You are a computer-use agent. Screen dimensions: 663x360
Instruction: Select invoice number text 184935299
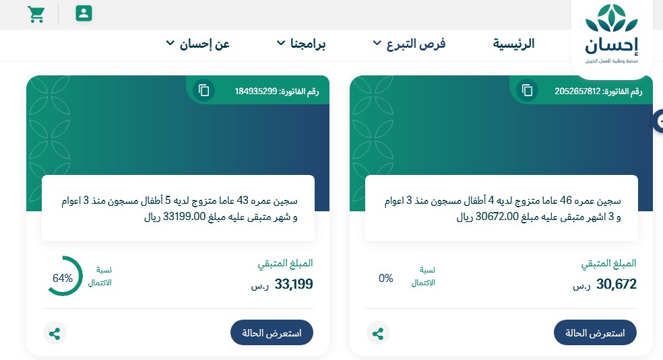[256, 91]
